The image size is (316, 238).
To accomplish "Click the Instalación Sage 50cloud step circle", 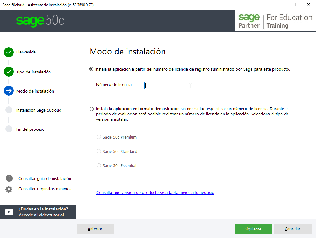I will pyautogui.click(x=9, y=110).
